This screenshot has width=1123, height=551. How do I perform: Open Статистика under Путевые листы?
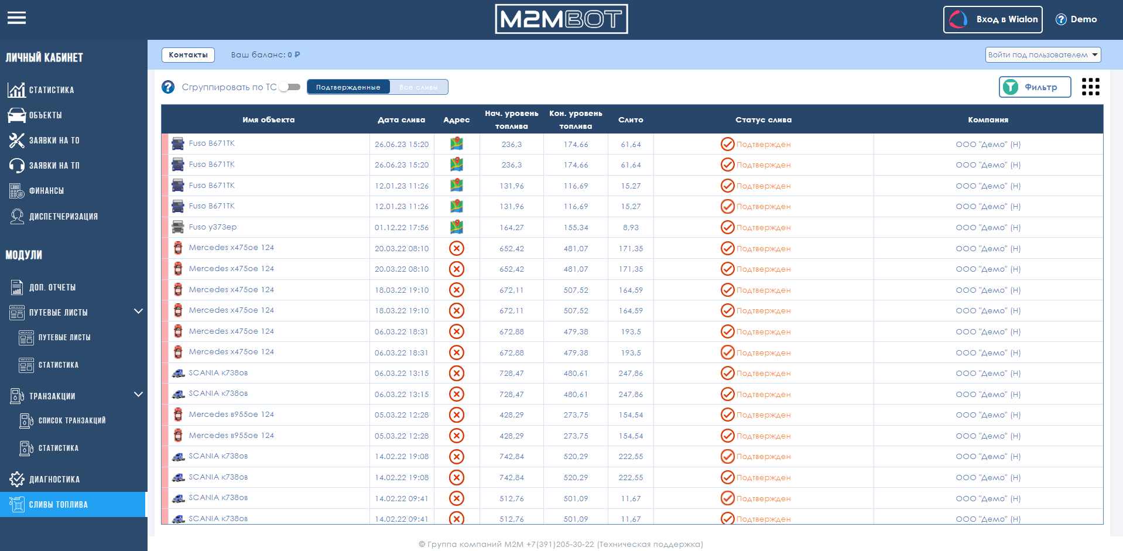[x=58, y=365]
